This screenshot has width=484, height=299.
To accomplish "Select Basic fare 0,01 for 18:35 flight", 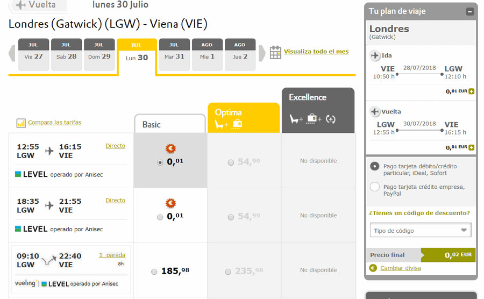I will point(160,217).
